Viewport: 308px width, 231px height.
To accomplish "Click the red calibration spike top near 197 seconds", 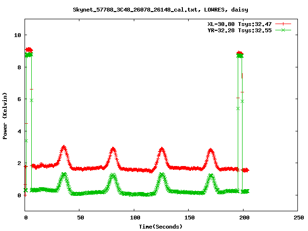I will click(x=240, y=53).
